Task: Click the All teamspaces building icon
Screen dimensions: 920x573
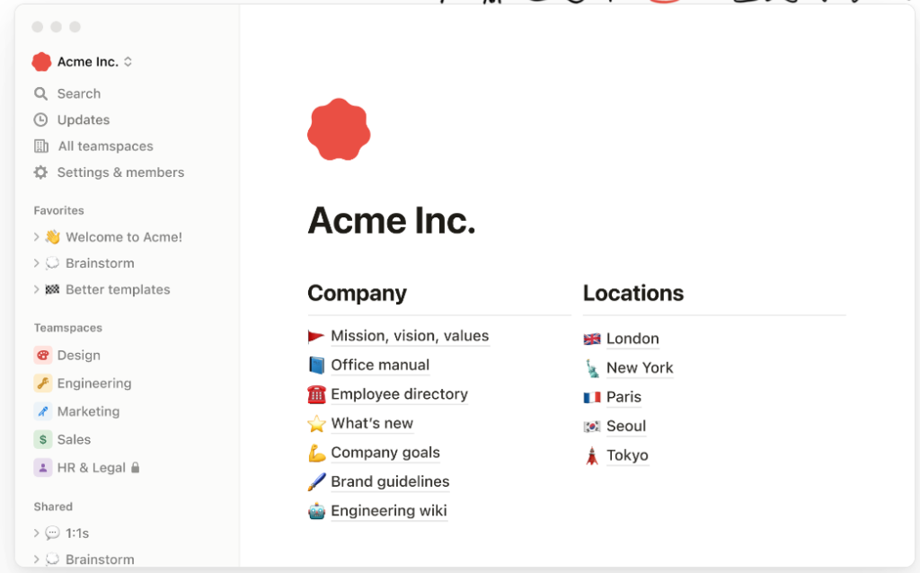Action: 40,145
